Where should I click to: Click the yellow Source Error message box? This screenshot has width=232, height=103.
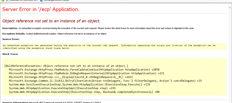[x=113, y=47]
